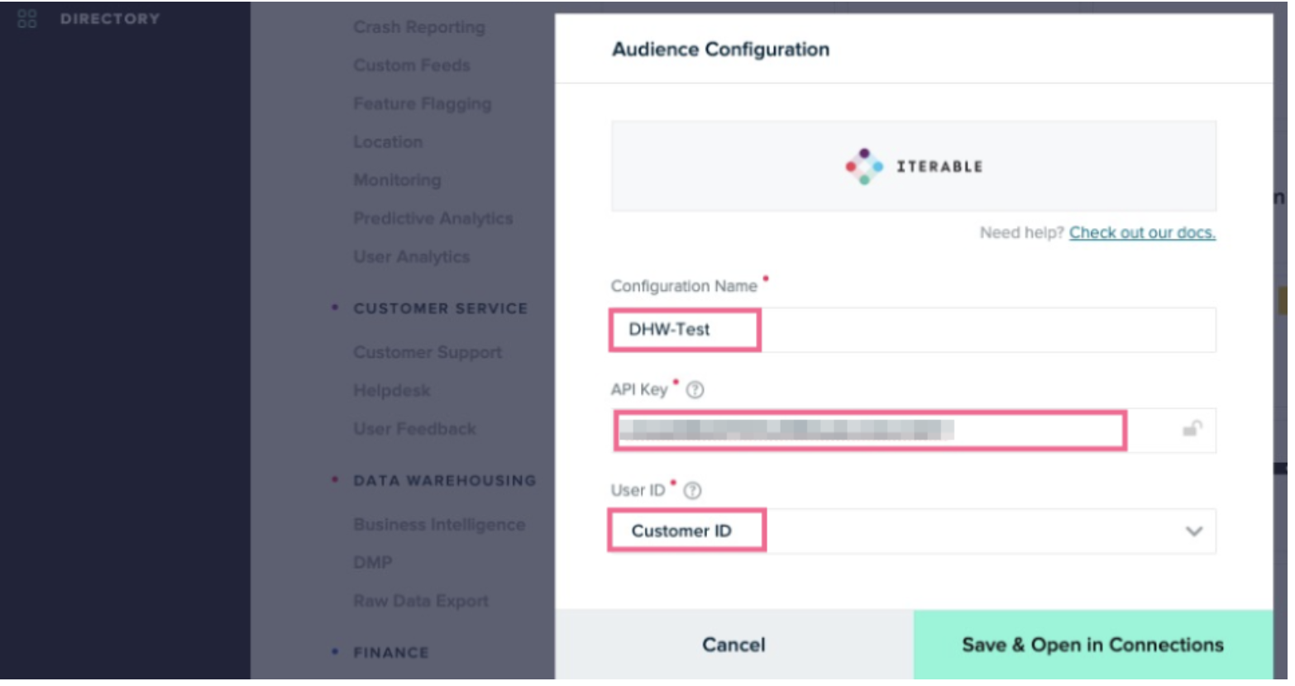Select Raw Data Export category
This screenshot has width=1295, height=686.
(x=421, y=601)
